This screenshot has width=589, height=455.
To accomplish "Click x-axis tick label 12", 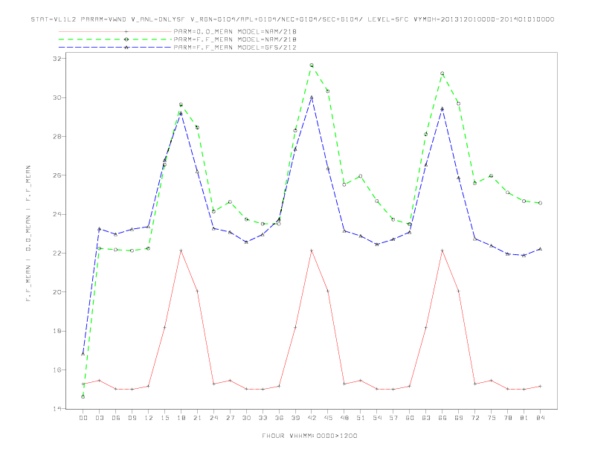I will click(x=149, y=418).
